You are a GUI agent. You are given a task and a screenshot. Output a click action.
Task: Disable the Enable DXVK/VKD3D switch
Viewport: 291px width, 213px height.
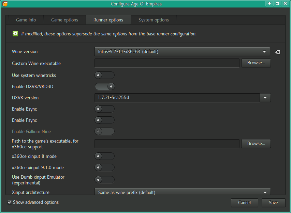click(104, 86)
